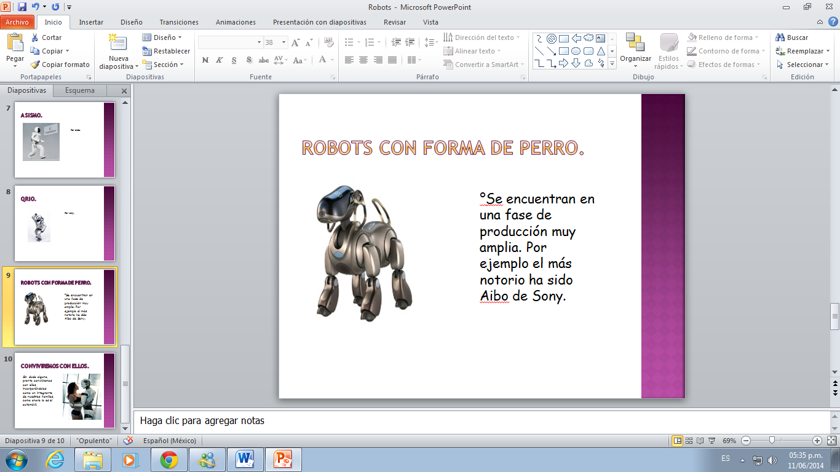Save the presentation from the quick access toolbar

[x=22, y=7]
